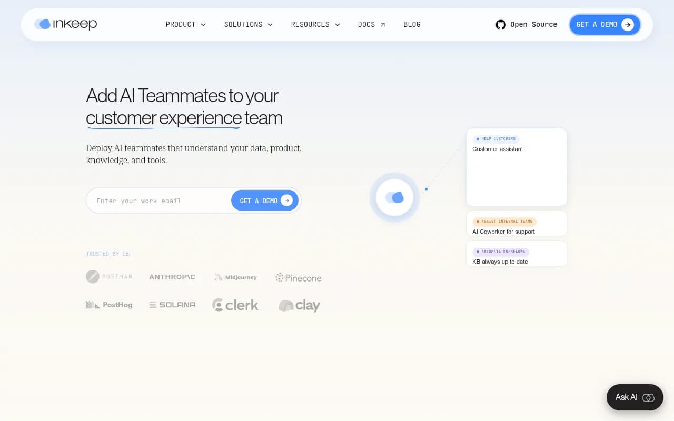Click the Assist Internal Teams tag

[504, 222]
